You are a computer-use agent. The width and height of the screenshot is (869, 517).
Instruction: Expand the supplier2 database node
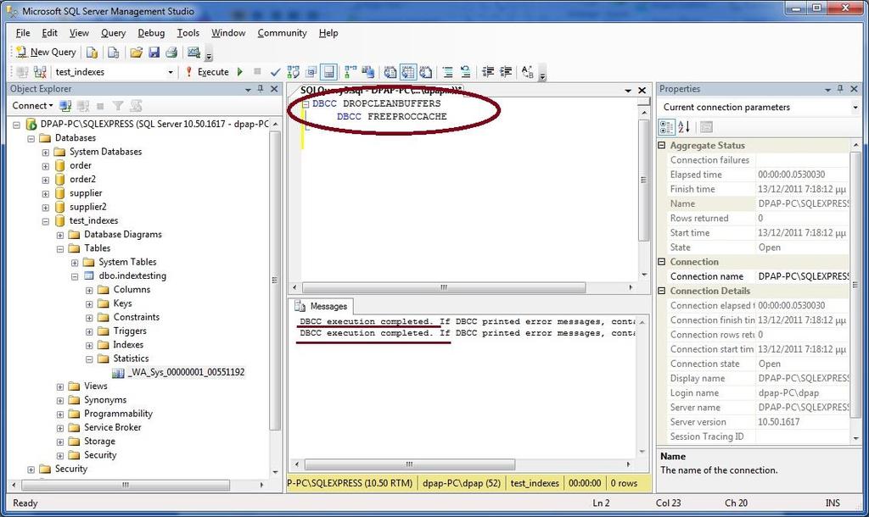point(46,208)
